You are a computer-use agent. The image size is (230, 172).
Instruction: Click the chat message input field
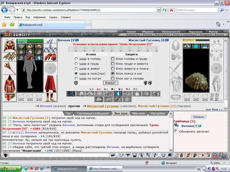coord(59,155)
